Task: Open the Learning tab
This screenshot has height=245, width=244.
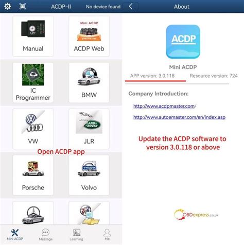Action: 76,235
